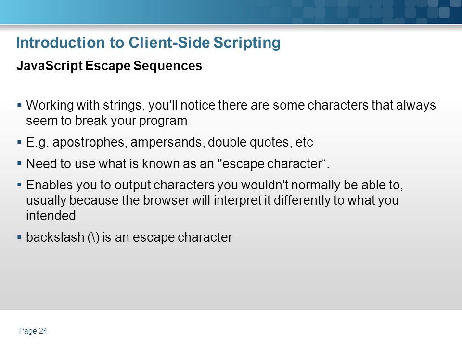Click the 'Page 24' footer label
This screenshot has height=346, width=462.
(x=33, y=331)
